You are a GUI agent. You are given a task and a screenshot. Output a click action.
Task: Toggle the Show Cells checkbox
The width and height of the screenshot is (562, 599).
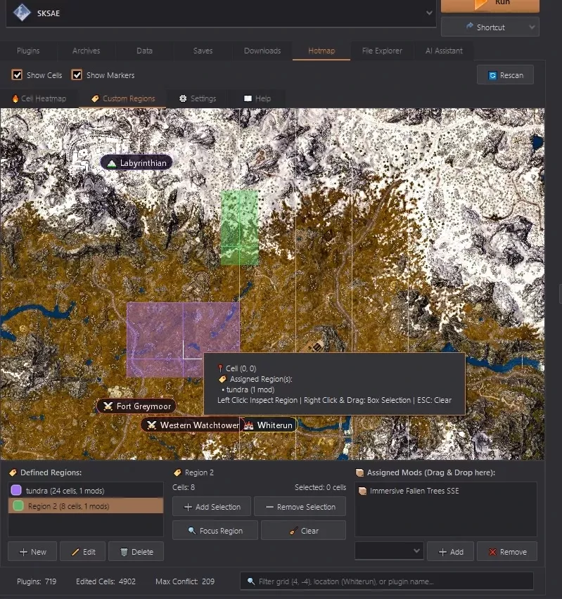coord(17,75)
